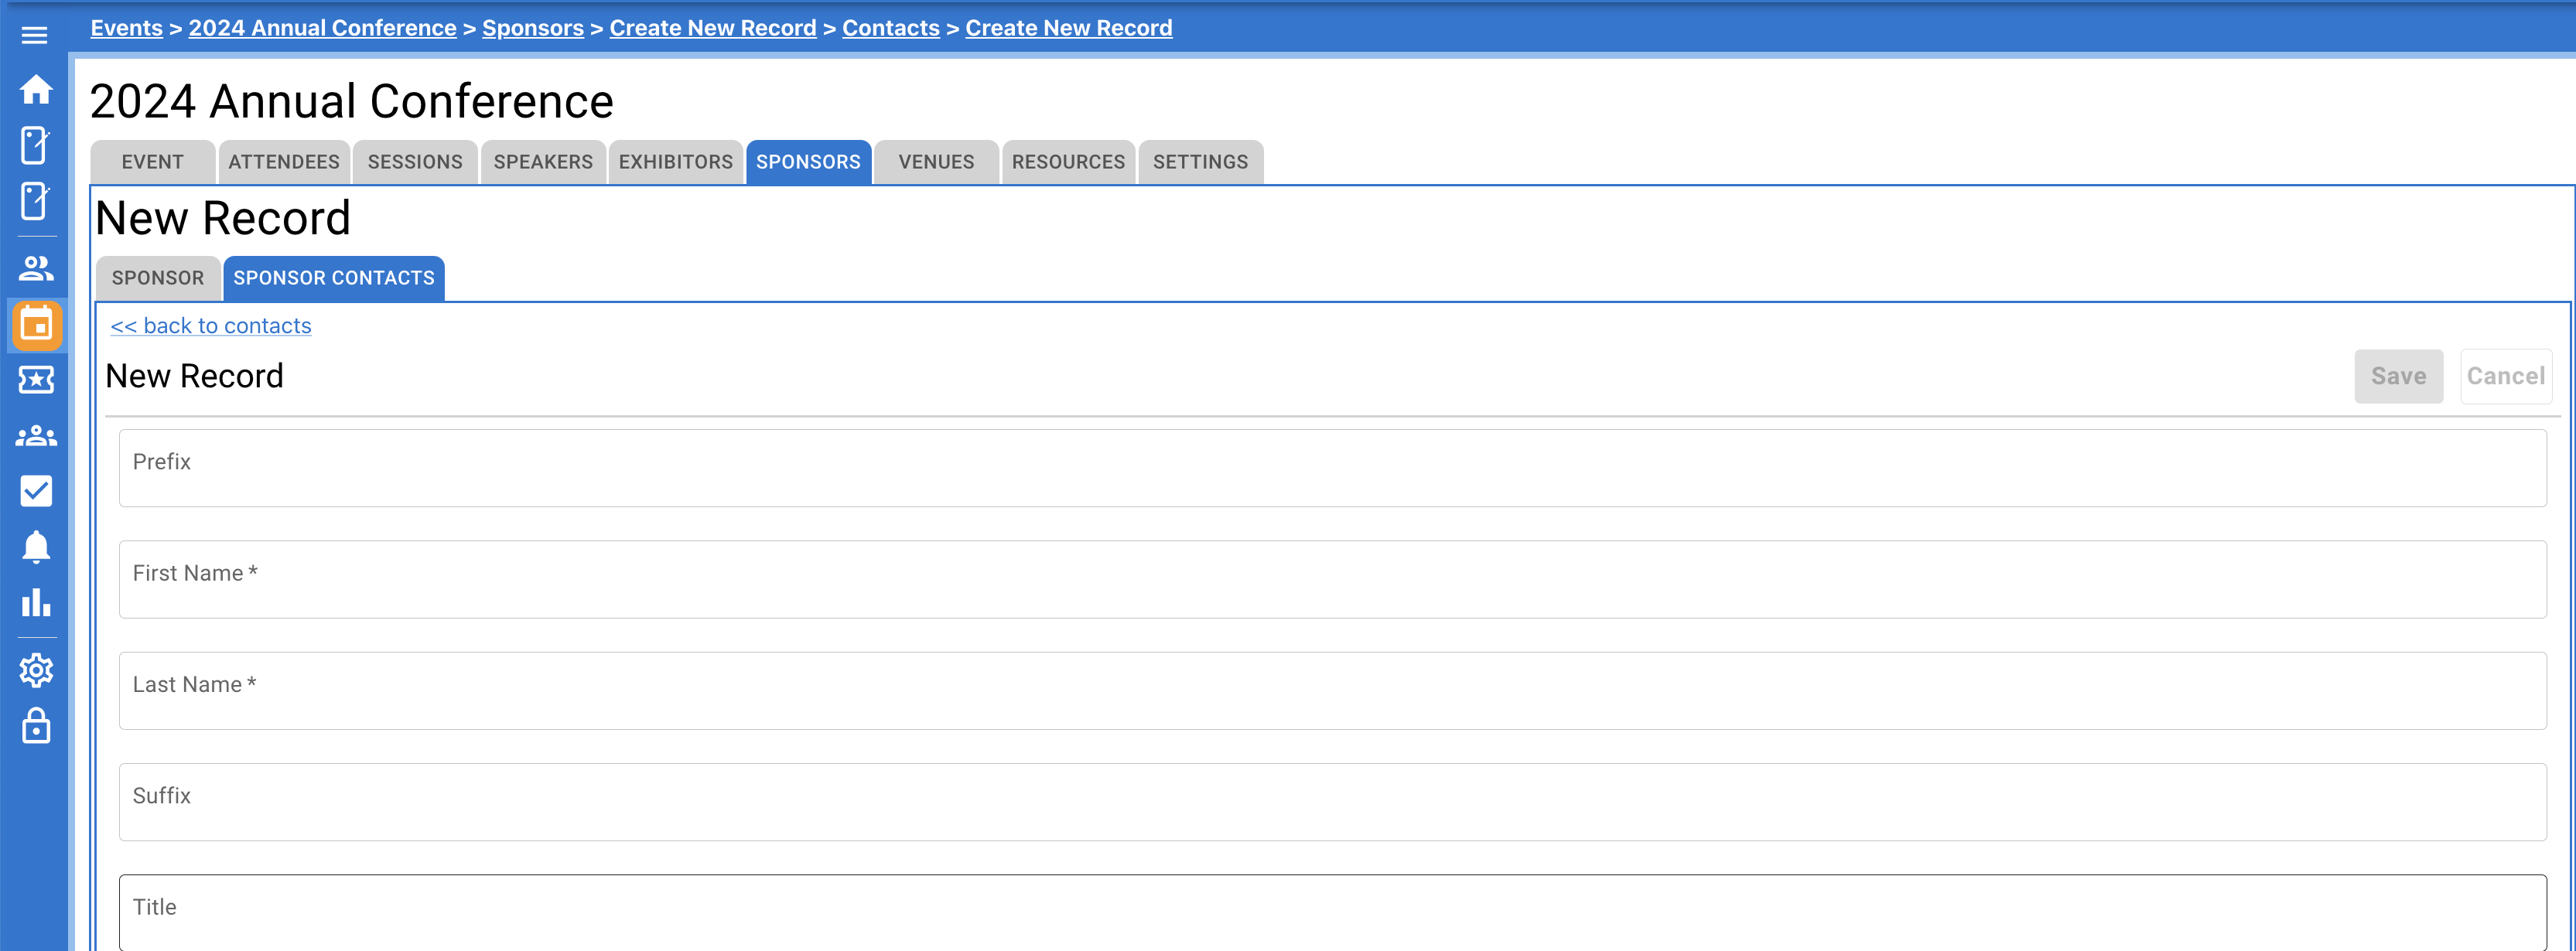Open the Sponsors breadcrumb link

533,27
